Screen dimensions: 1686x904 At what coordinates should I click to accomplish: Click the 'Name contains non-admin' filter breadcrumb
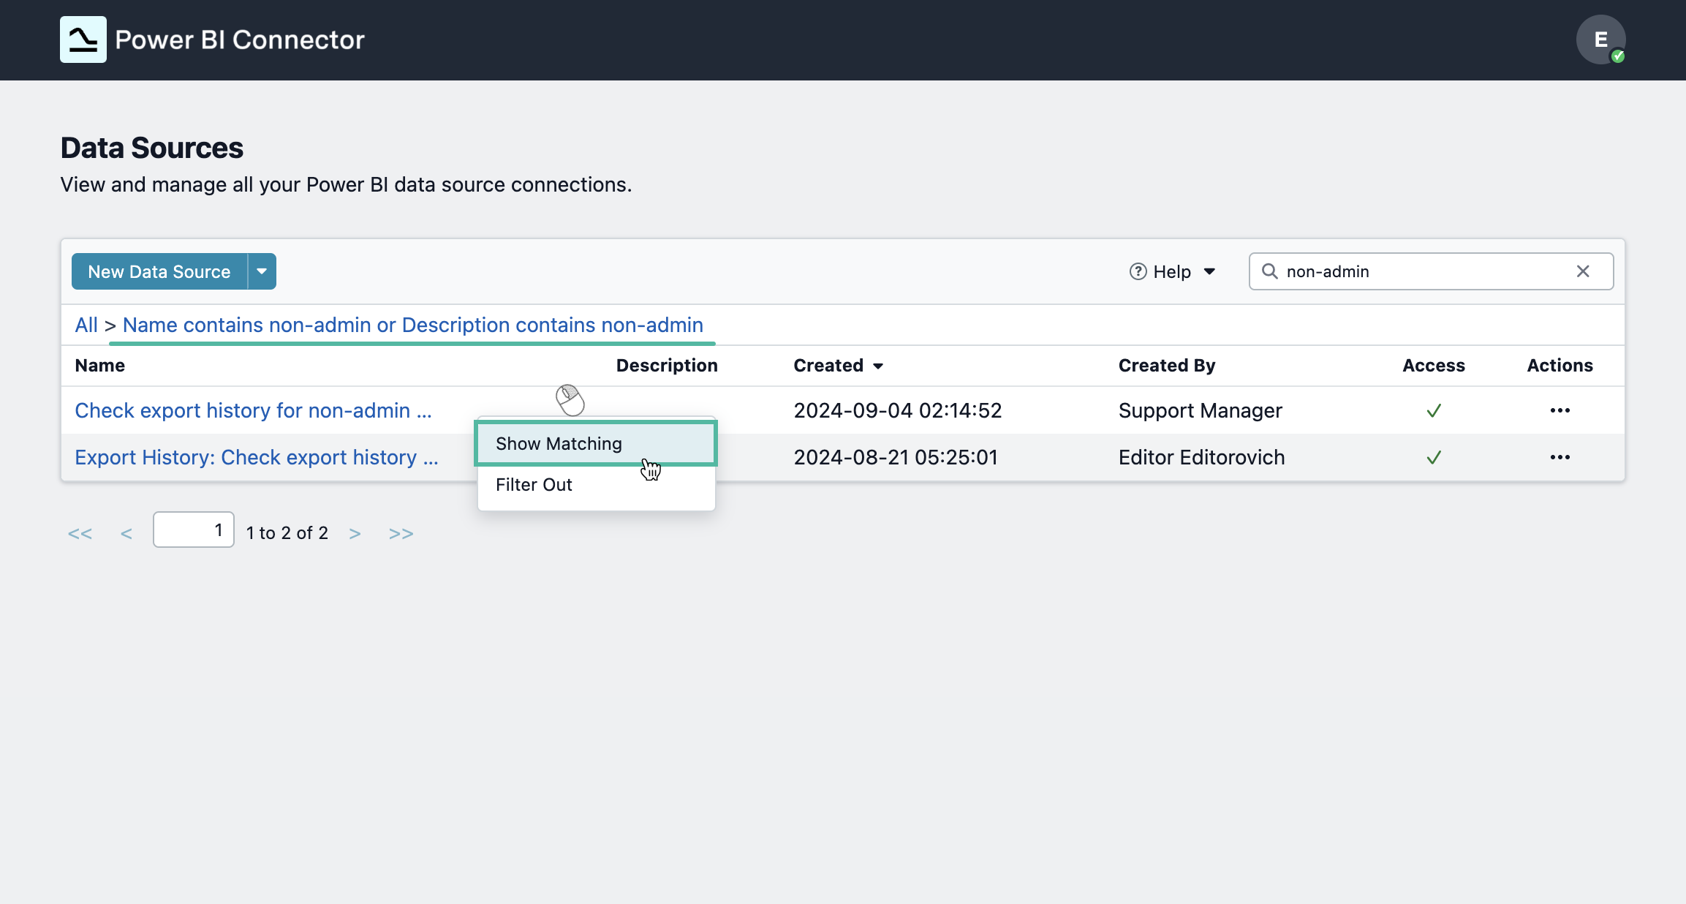pos(413,325)
